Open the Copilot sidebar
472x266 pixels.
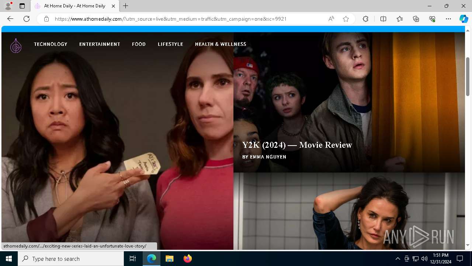[464, 19]
